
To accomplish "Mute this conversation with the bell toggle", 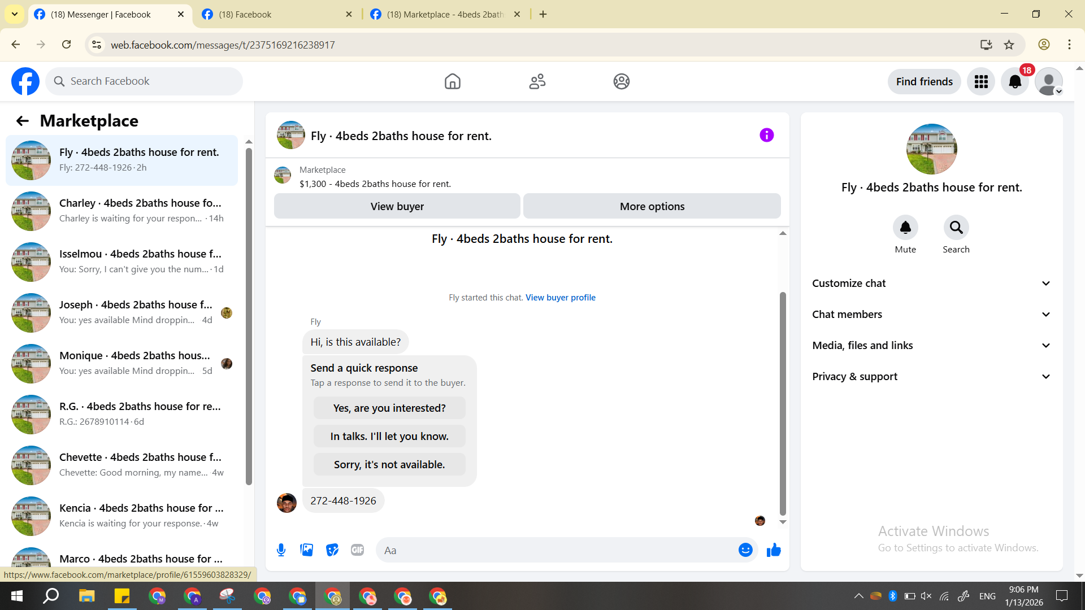I will [x=905, y=228].
